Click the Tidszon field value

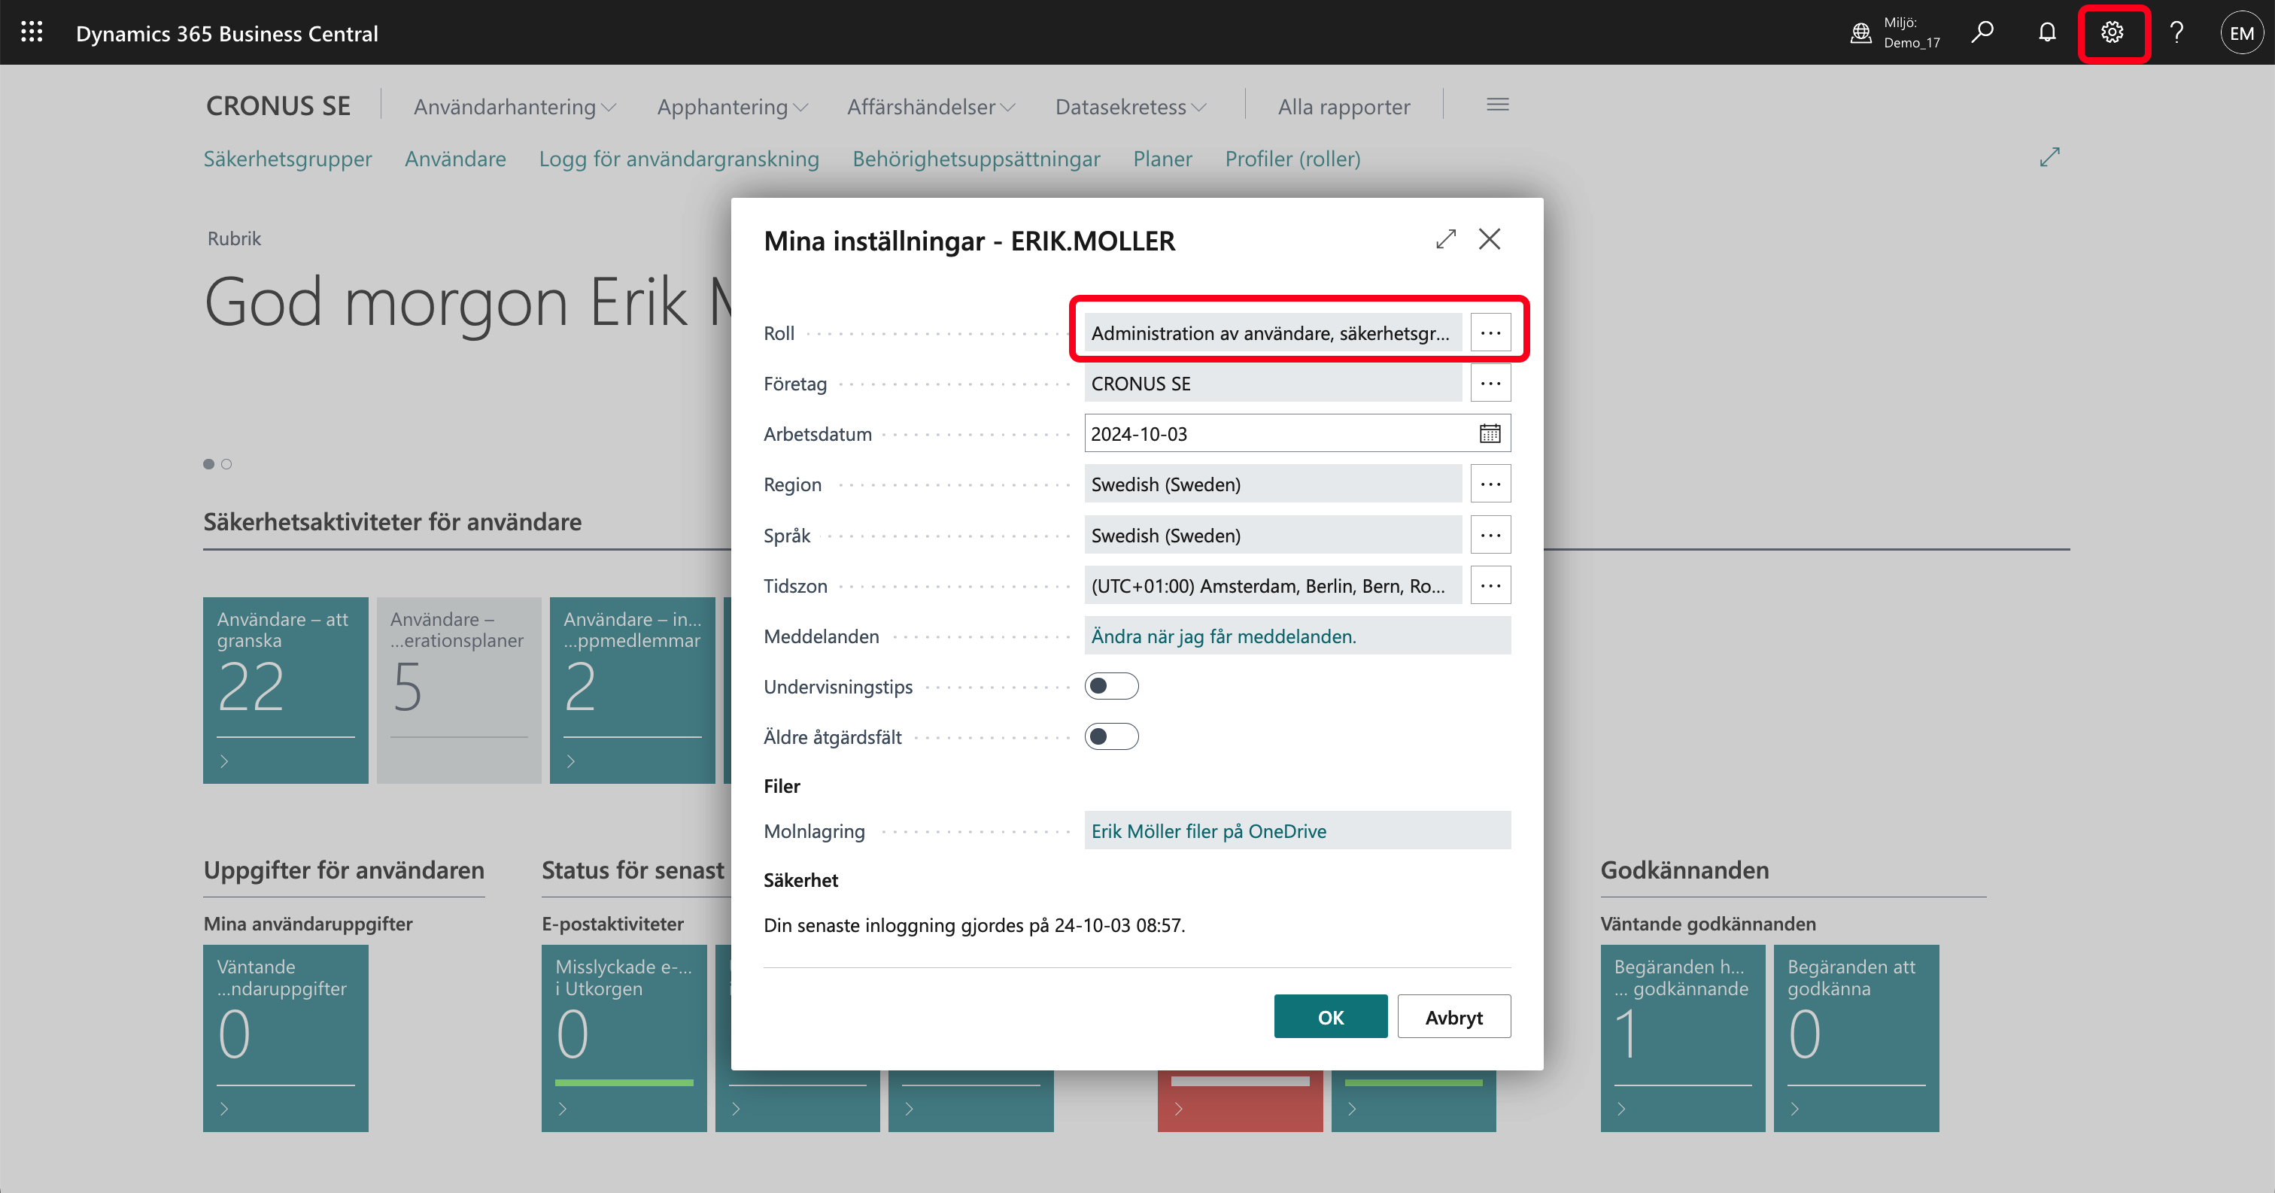(1273, 585)
